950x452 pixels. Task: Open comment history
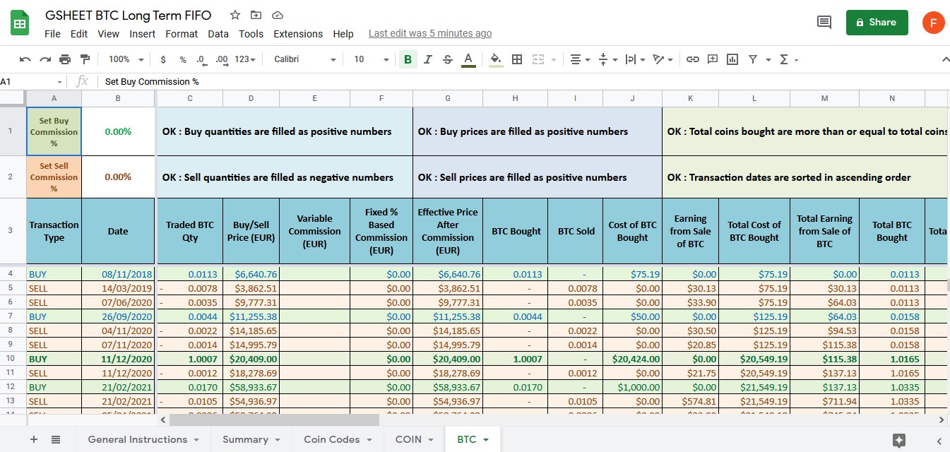point(824,23)
